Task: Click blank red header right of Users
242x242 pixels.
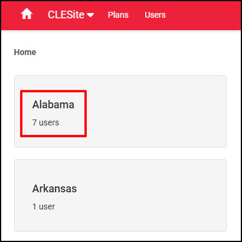Action: pos(202,15)
